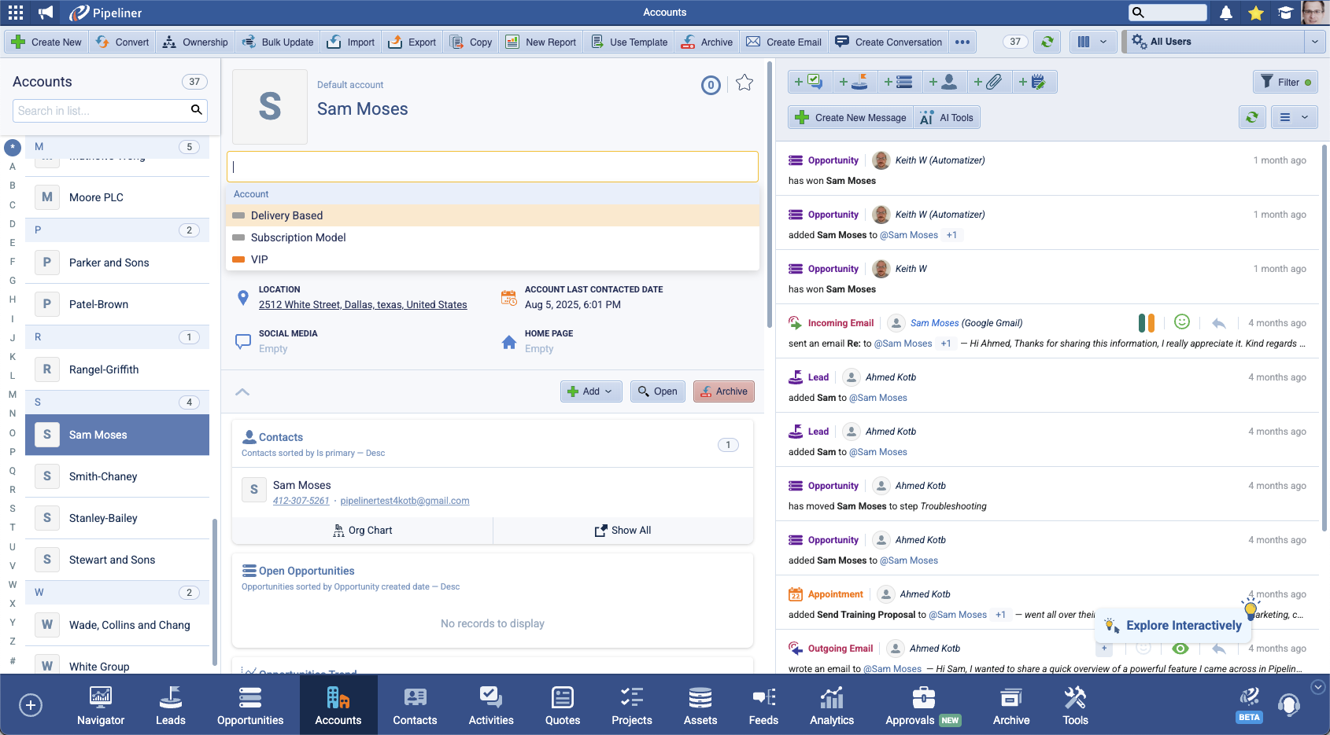Choose the orange VIP account type swatch
Screen dimensions: 1330x735
[x=238, y=259]
